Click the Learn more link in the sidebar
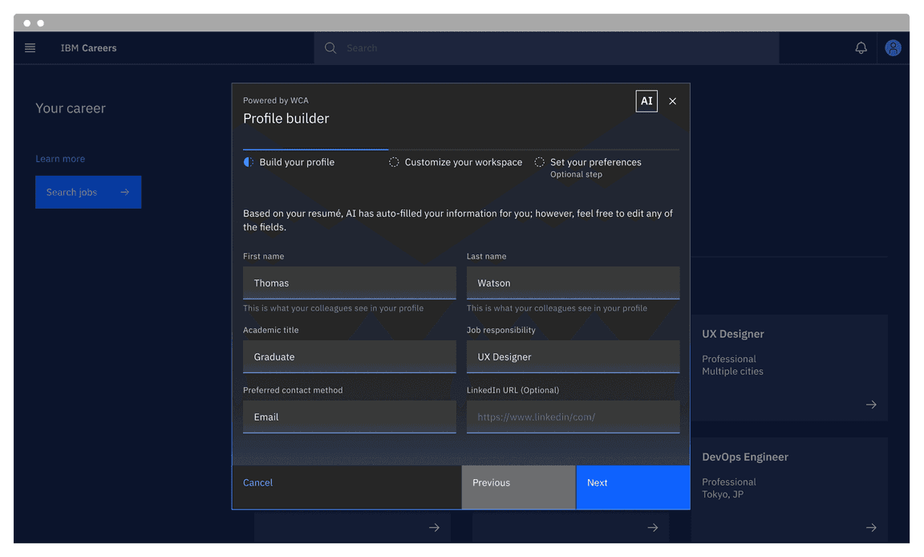 tap(60, 158)
